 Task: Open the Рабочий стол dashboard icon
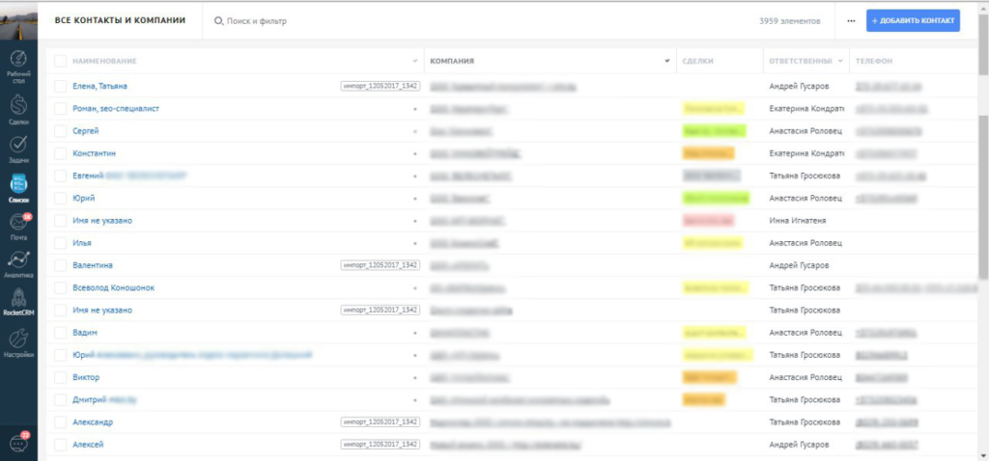pyautogui.click(x=18, y=60)
